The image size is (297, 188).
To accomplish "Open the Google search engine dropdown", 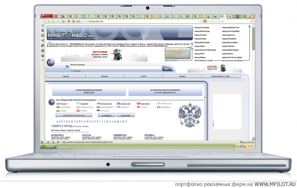I will click(x=204, y=21).
